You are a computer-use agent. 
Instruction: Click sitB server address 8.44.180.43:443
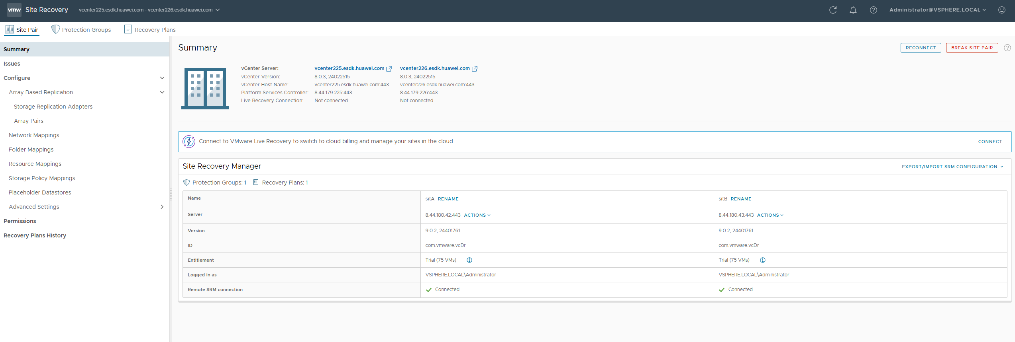(x=736, y=215)
